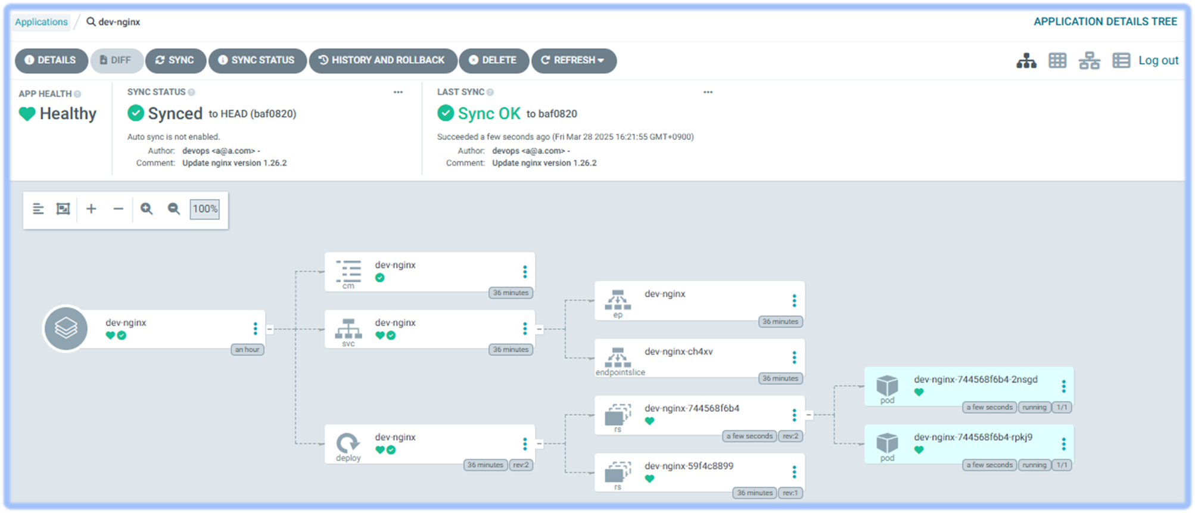Click the endpoints (ep) icon

[618, 299]
